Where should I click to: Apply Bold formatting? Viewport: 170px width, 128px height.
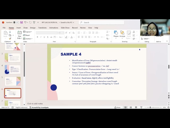click(37, 37)
